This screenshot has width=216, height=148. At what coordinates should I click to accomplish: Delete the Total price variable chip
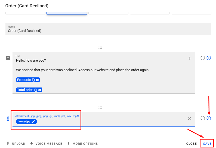(40, 90)
